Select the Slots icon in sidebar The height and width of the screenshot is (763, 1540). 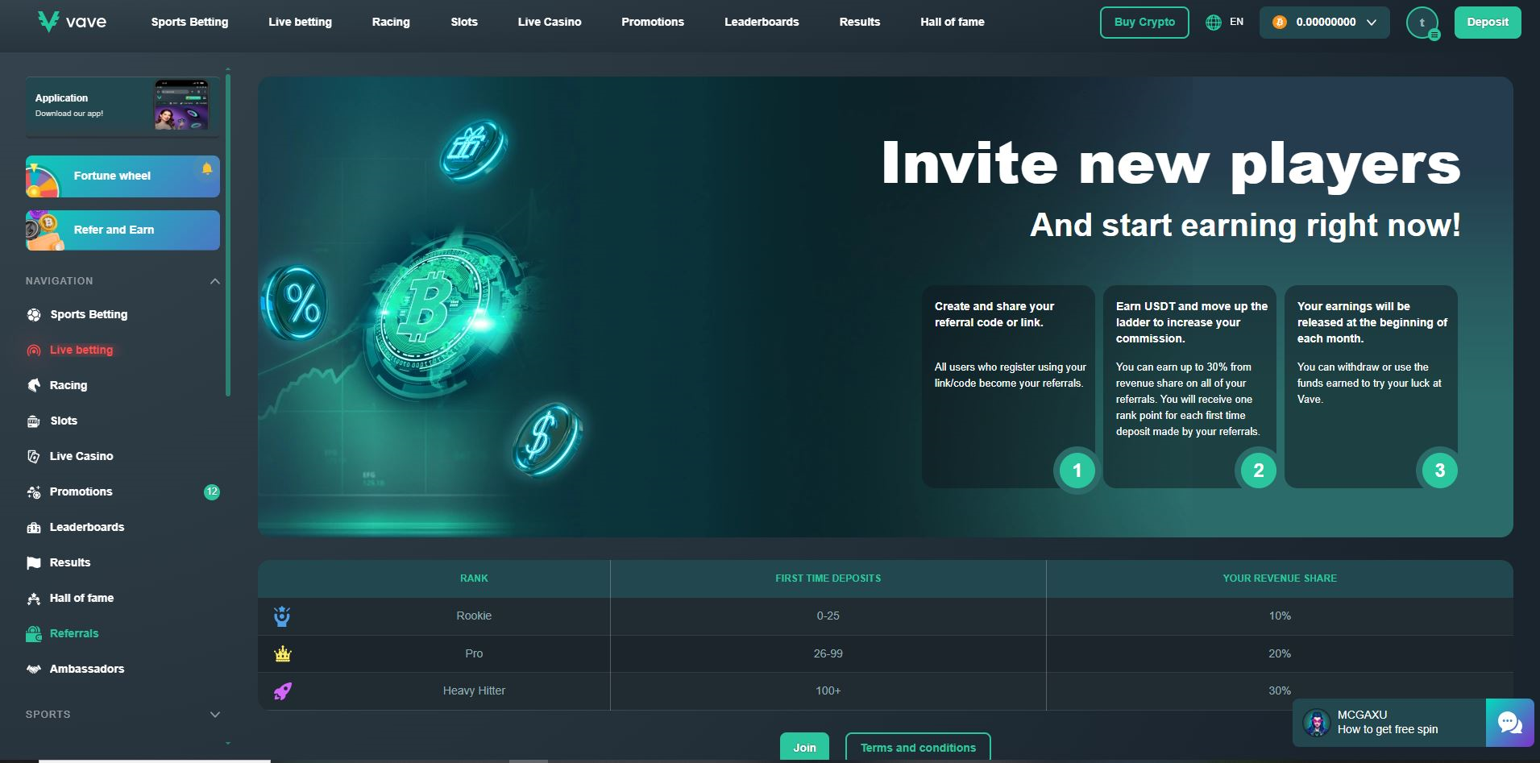pos(34,421)
